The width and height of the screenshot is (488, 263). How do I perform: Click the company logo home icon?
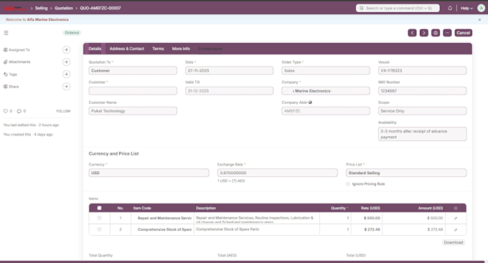[15, 8]
